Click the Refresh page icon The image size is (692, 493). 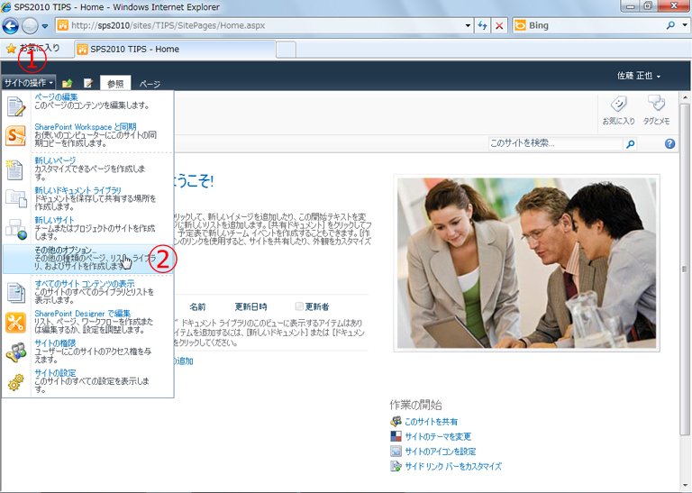(x=482, y=26)
